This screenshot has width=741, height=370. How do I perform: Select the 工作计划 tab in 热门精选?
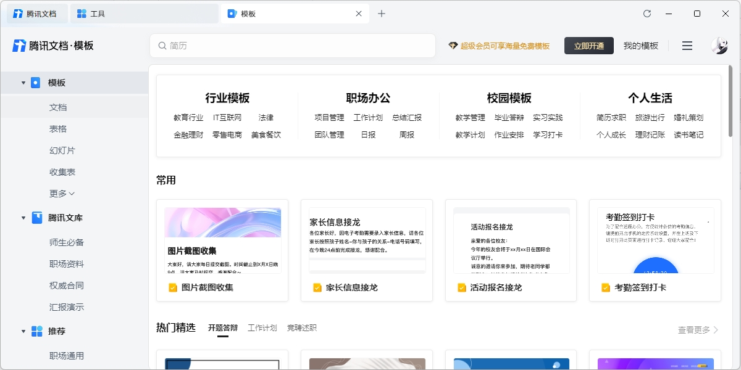262,328
